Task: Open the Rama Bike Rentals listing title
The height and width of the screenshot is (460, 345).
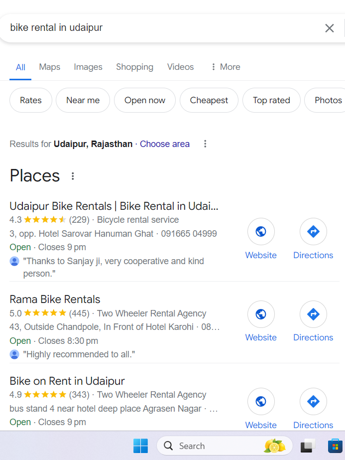Action: click(x=55, y=299)
